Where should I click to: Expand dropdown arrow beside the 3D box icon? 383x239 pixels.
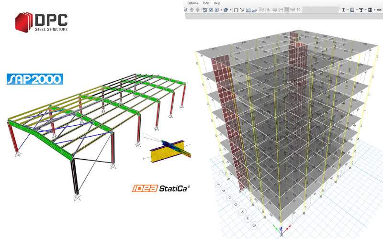[230, 10]
